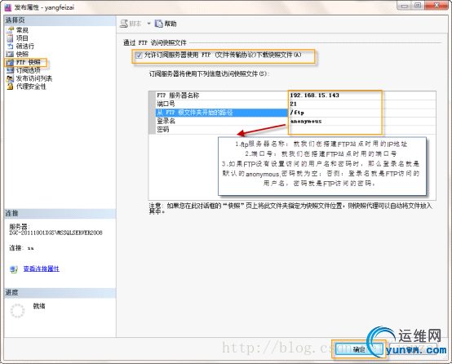Select the FTP 快照 page icon
452x364 pixels.
click(x=10, y=62)
